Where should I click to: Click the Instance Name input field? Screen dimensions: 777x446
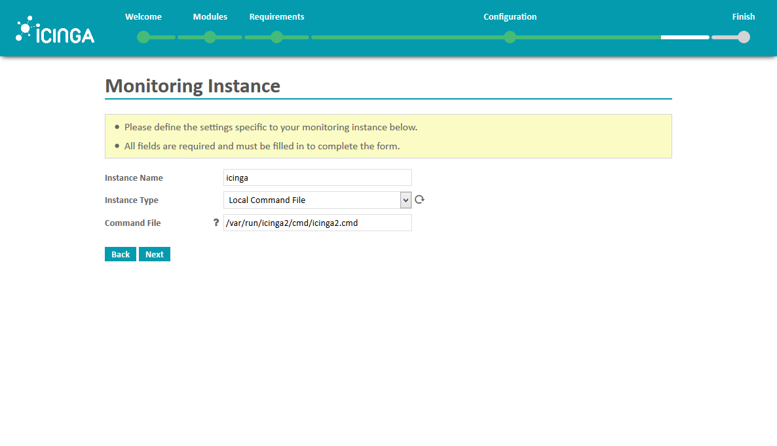317,177
